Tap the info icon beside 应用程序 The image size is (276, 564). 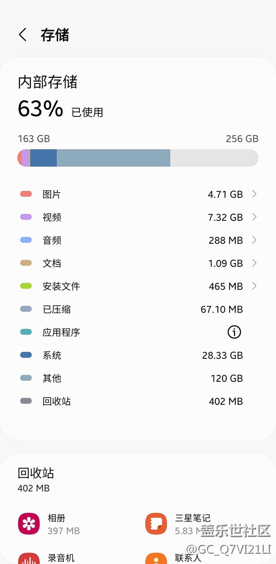click(234, 332)
